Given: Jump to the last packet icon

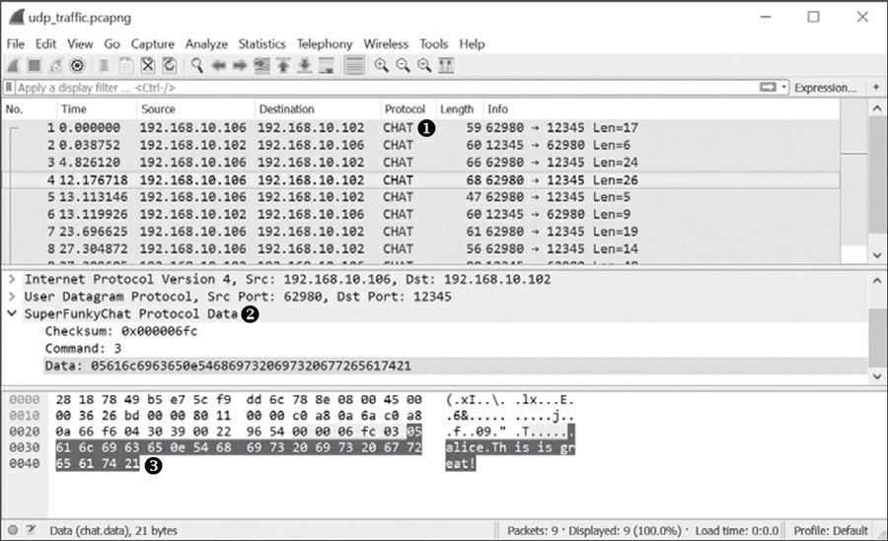Looking at the screenshot, I should pyautogui.click(x=305, y=66).
